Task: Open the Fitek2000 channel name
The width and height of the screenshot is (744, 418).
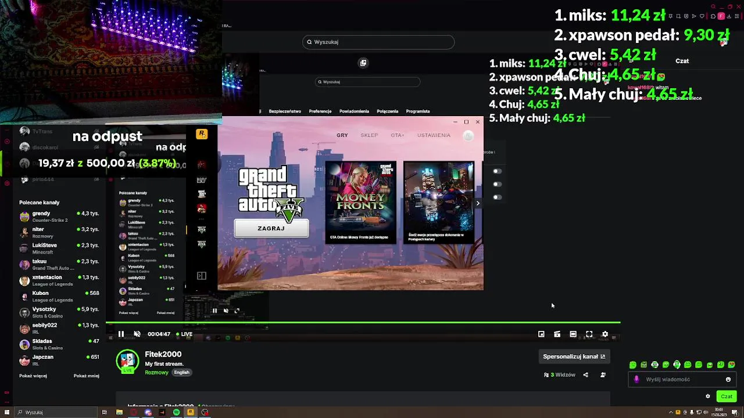Action: (x=163, y=354)
